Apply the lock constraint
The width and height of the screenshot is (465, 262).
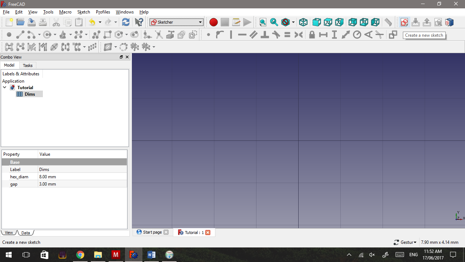tap(312, 35)
